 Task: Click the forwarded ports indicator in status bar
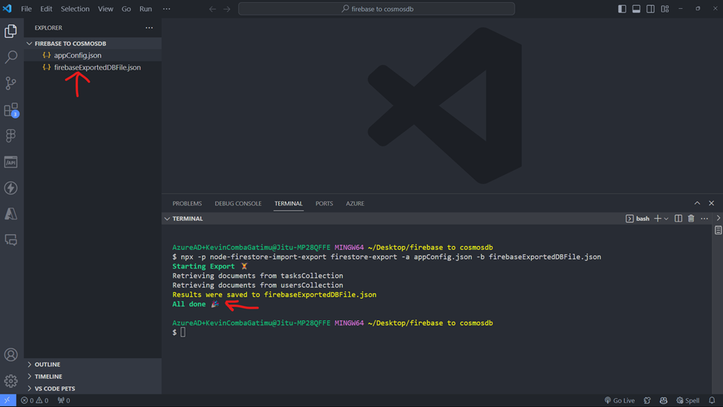(64, 400)
